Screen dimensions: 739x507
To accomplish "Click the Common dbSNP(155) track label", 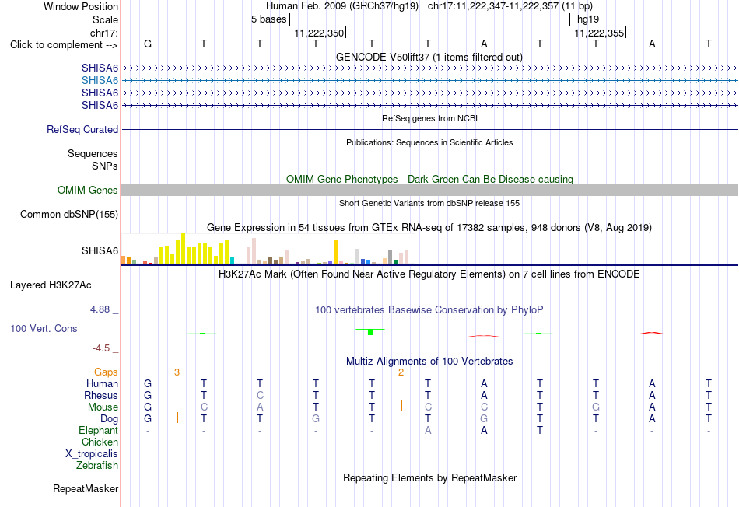I will [68, 215].
